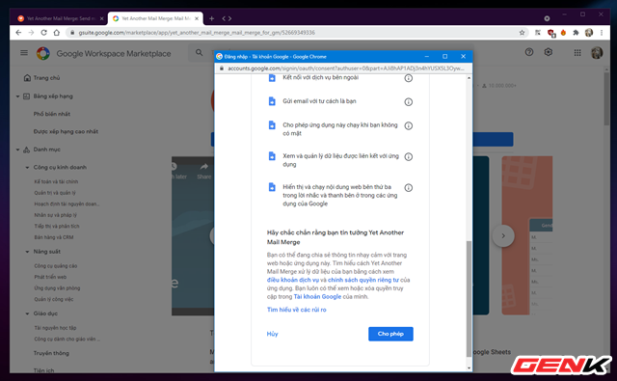Select Được xếp hạng cao nhất item
The width and height of the screenshot is (617, 381).
[66, 131]
